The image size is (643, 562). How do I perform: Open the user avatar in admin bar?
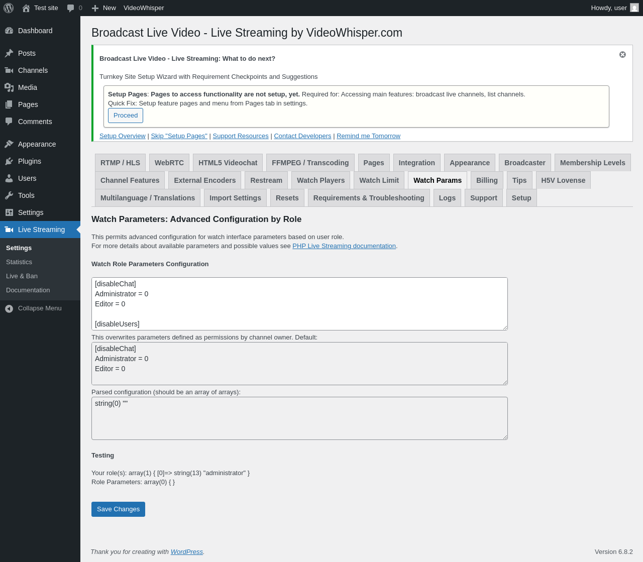pos(634,8)
